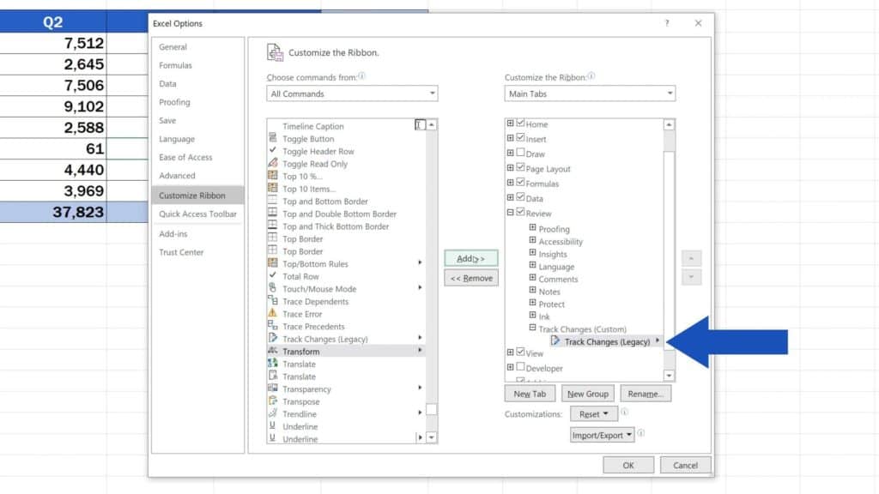The image size is (879, 494).
Task: Click the Top and Thick Bottom Border icon
Action: [x=272, y=226]
